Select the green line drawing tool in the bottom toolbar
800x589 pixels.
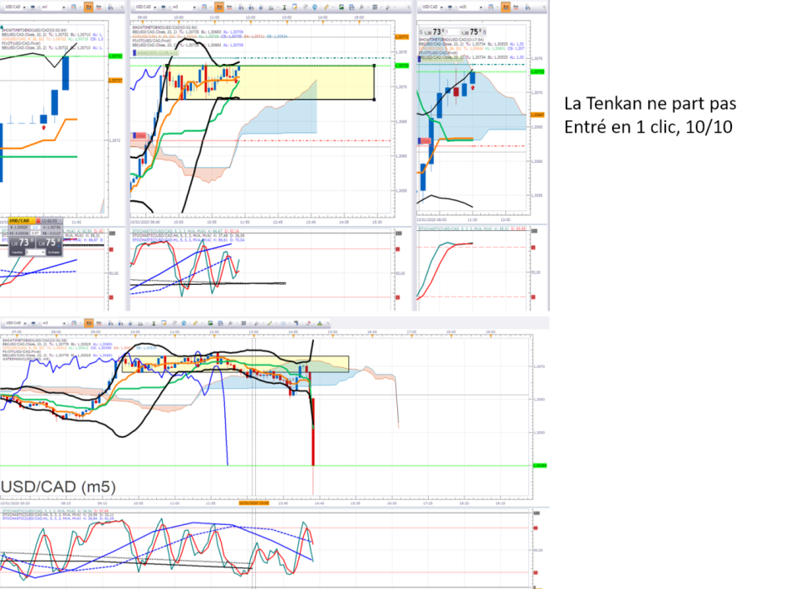(270, 323)
